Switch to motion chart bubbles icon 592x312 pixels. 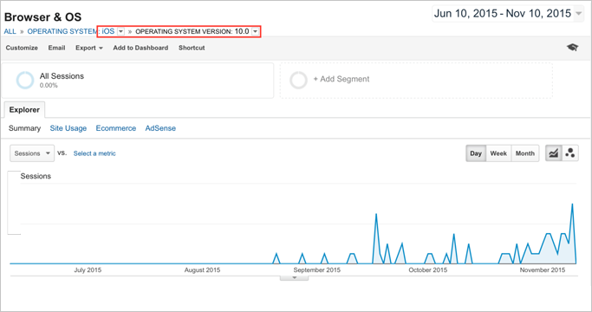click(570, 153)
